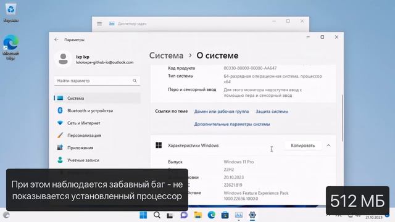This screenshot has width=395, height=222.
Task: Grab the settings page vertical scrollbar
Action: click(342, 118)
